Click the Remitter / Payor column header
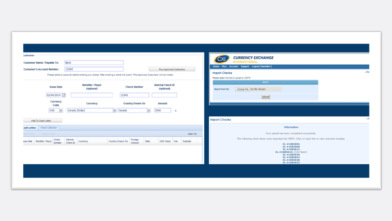The image size is (392, 221). point(43,141)
